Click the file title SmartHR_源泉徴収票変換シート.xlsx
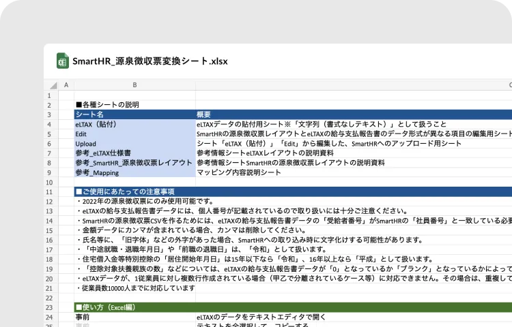The image size is (512, 327). (x=150, y=61)
